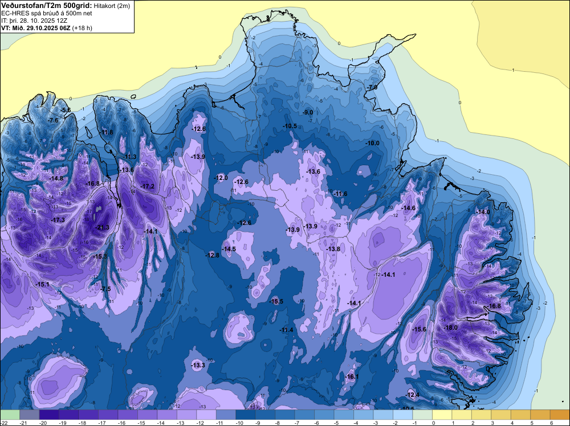The width and height of the screenshot is (570, 426).
Task: Click the -14.5 temperature reading
Action: coord(229,249)
